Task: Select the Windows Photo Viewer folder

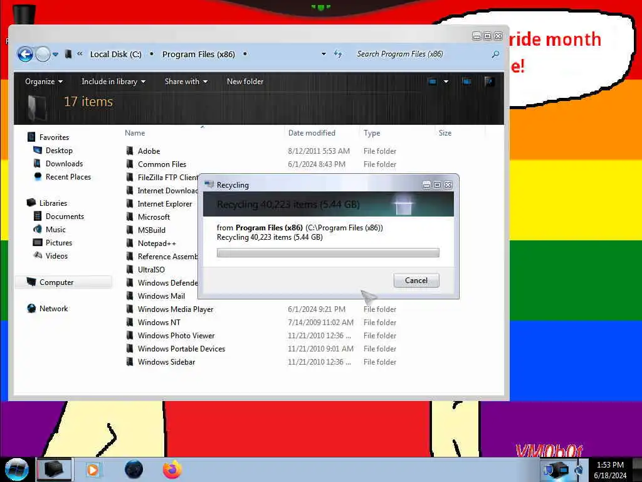Action: [176, 335]
